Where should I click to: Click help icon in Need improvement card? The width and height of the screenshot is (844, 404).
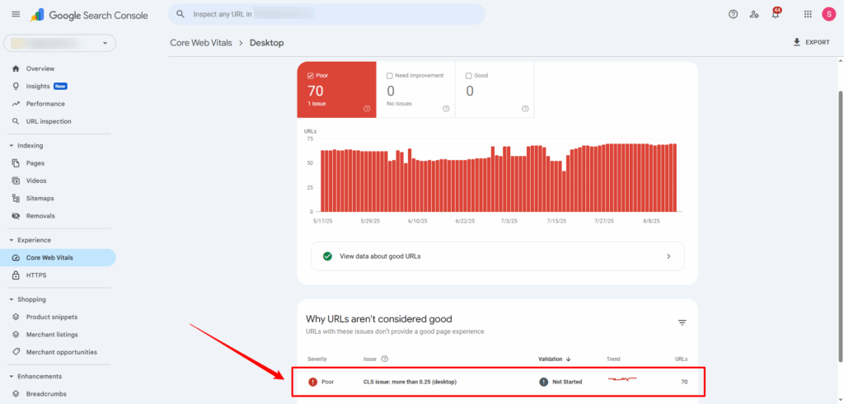pyautogui.click(x=446, y=109)
